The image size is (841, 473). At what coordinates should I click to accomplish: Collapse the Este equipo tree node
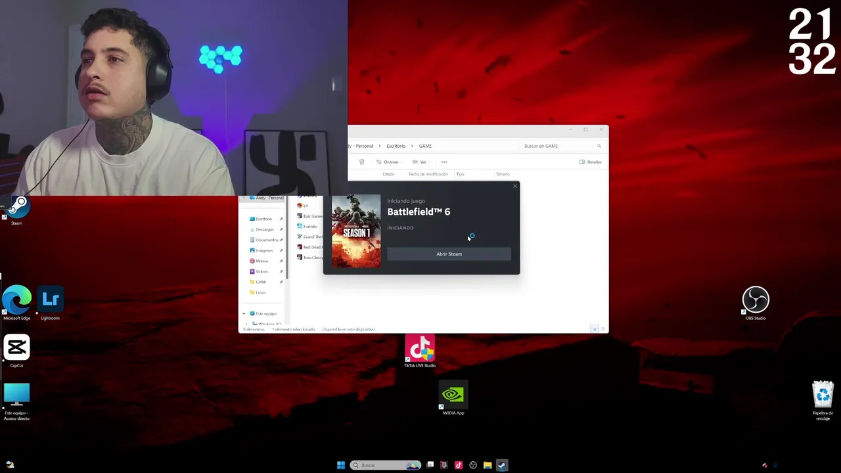pyautogui.click(x=244, y=313)
